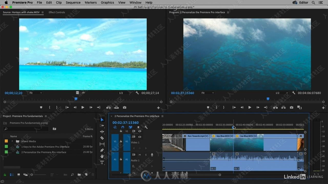Open the Clip menu
This screenshot has width=328, height=184.
(x=59, y=3)
